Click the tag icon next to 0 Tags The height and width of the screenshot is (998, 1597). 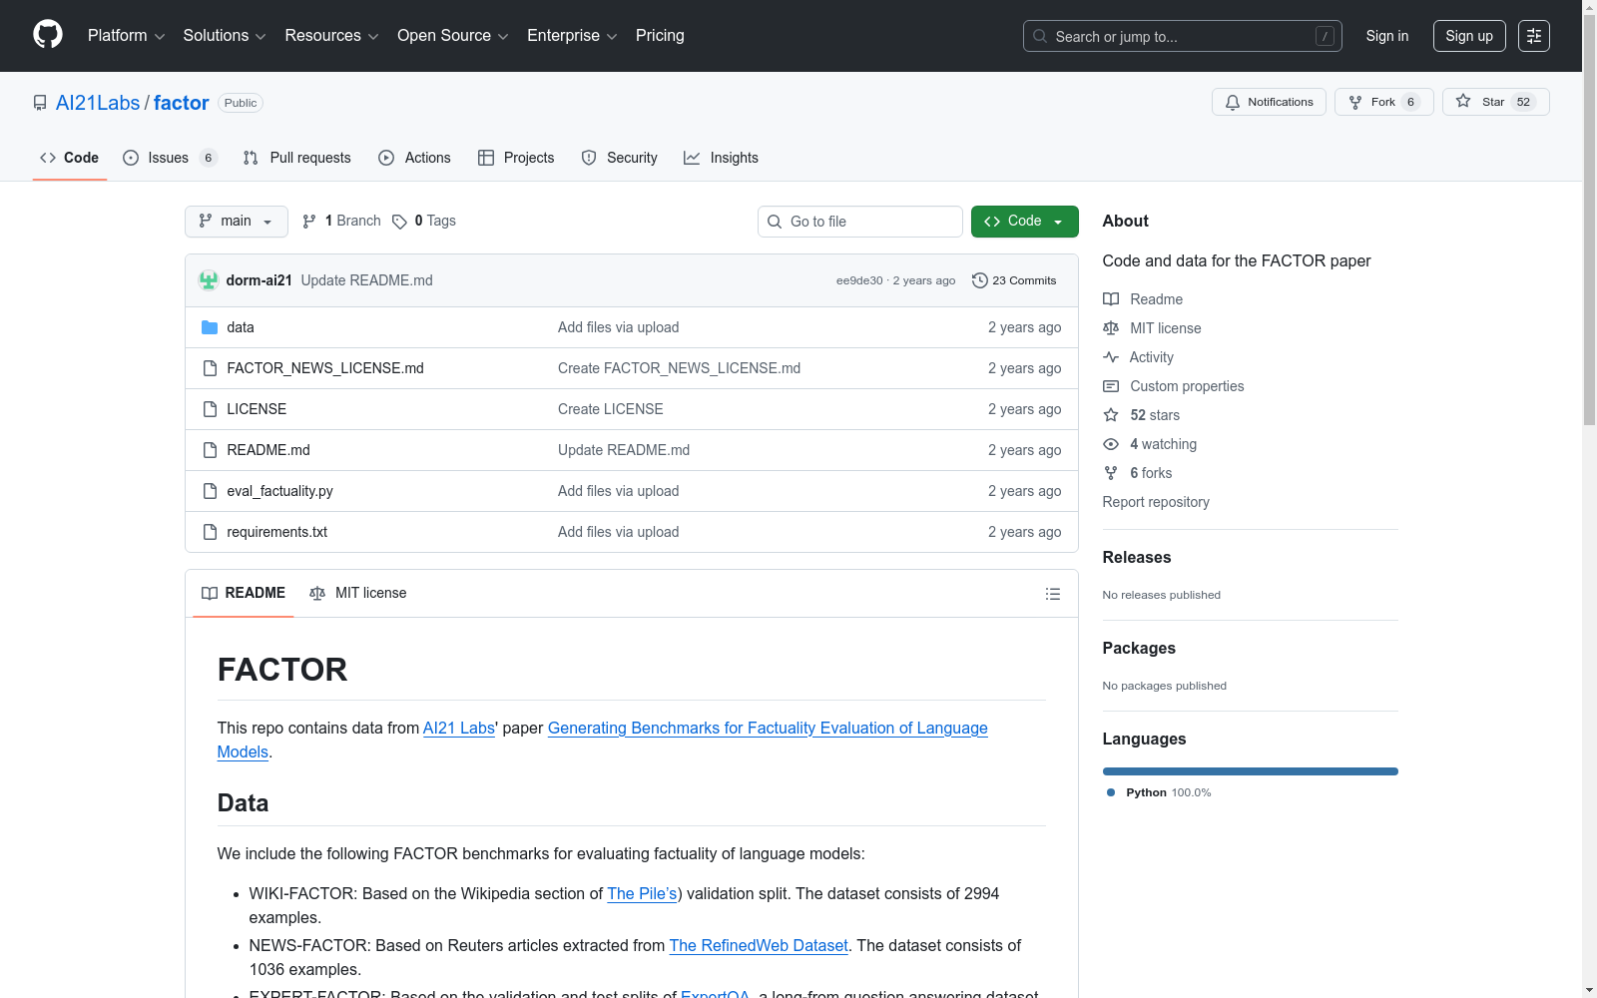[399, 222]
